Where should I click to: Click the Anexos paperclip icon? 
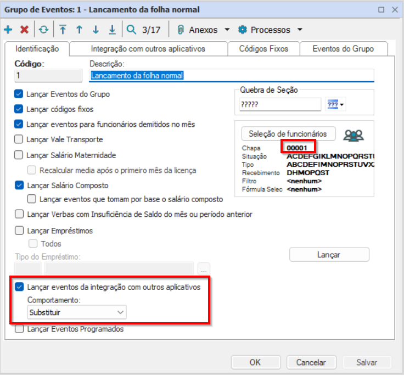[181, 30]
